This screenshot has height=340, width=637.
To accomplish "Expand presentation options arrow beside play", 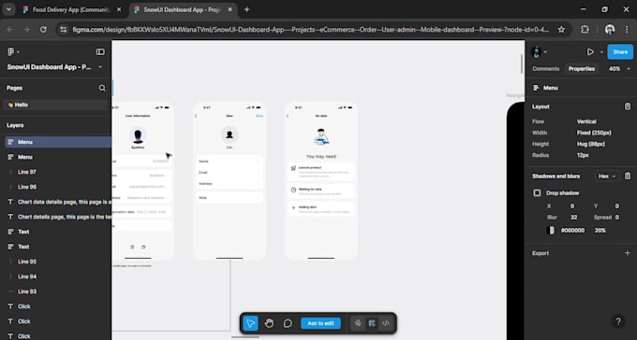I will point(601,52).
